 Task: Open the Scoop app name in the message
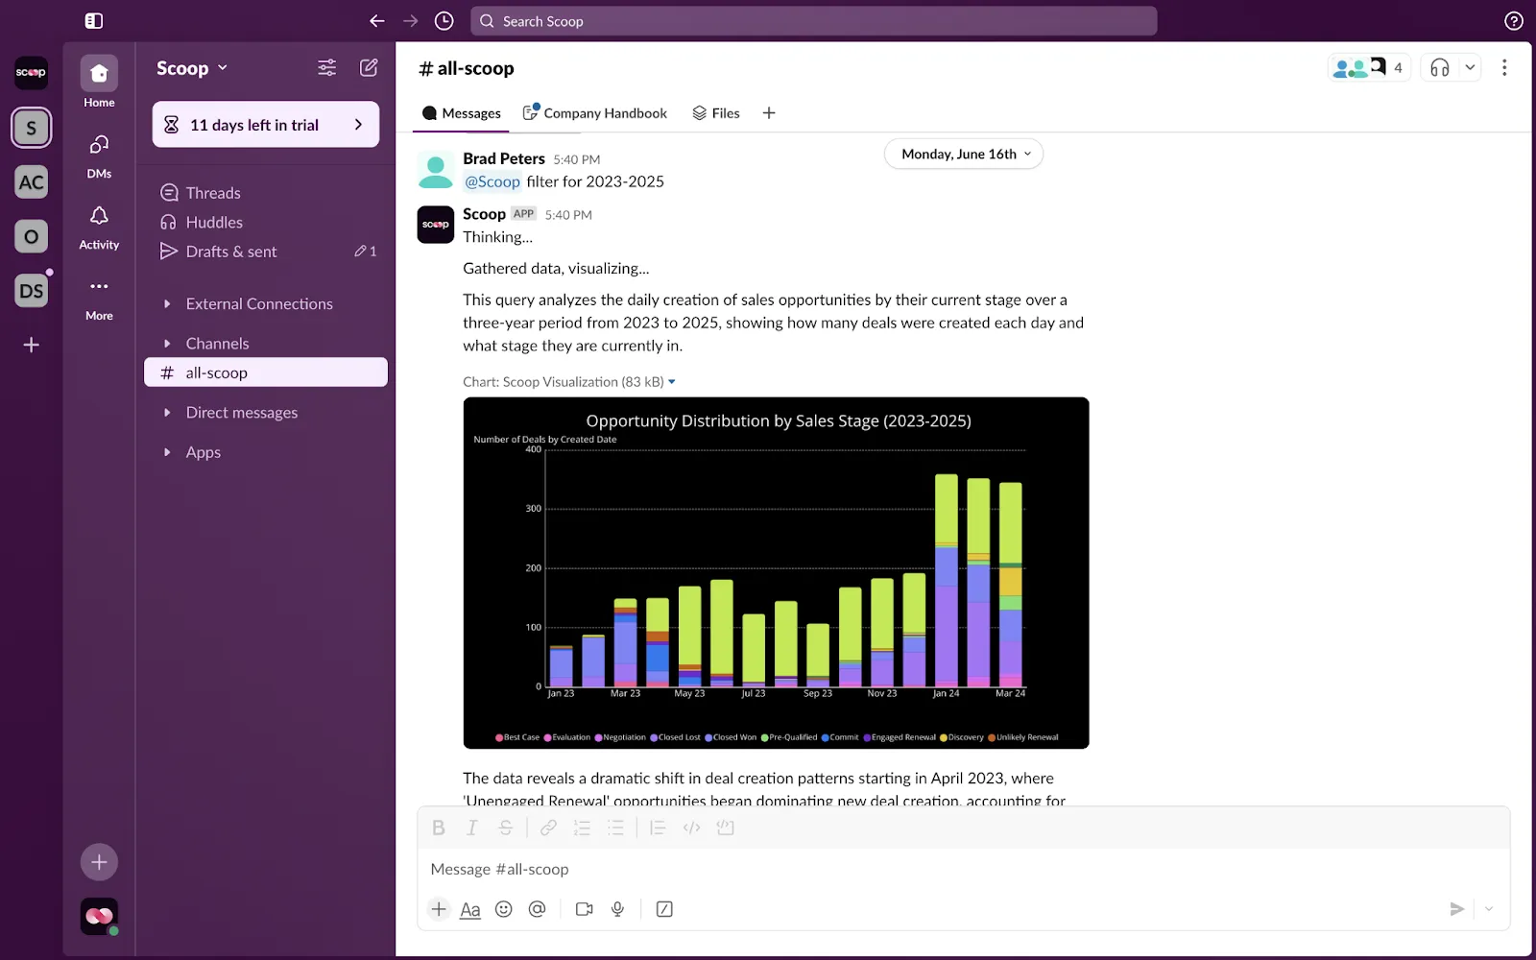(484, 214)
